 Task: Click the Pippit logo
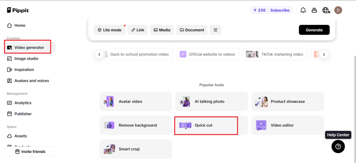coord(18,10)
